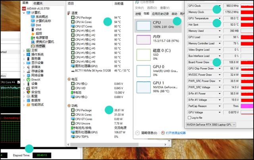Select the 安全性 security shield icon
The image size is (254, 160).
(28, 92)
